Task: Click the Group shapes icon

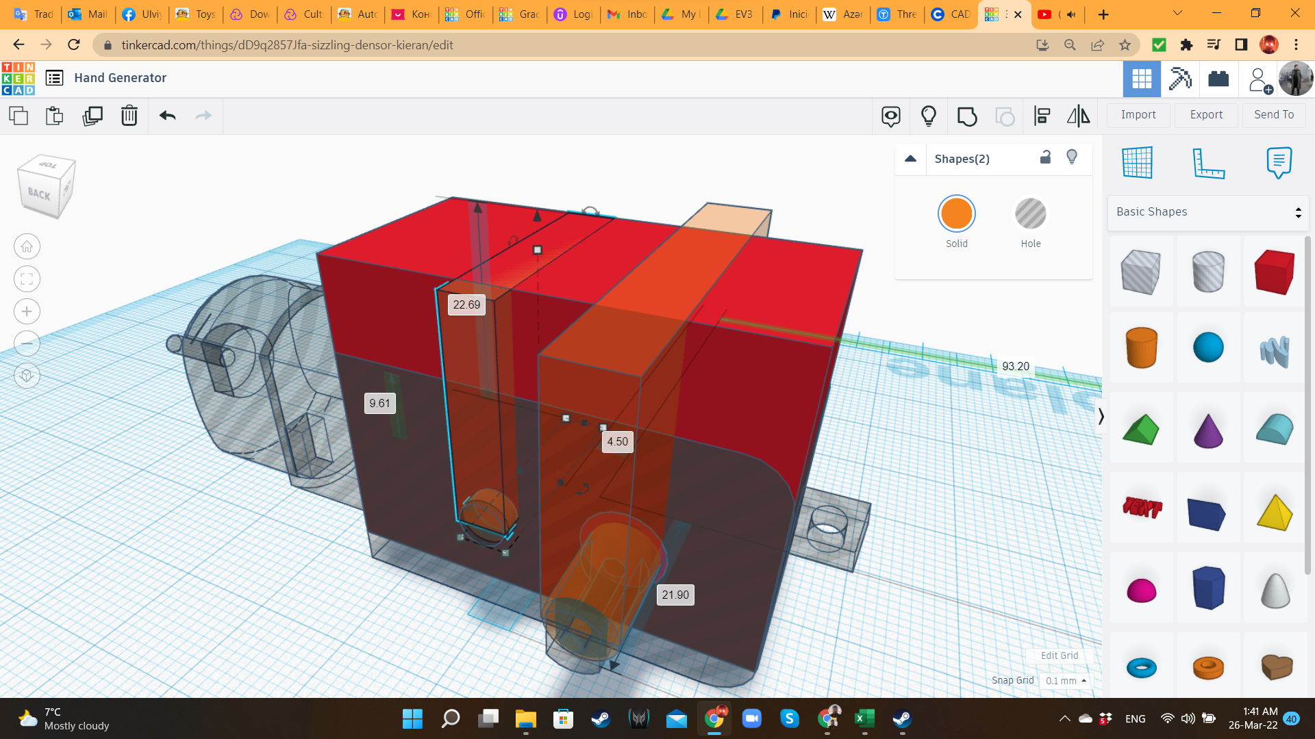Action: point(967,116)
